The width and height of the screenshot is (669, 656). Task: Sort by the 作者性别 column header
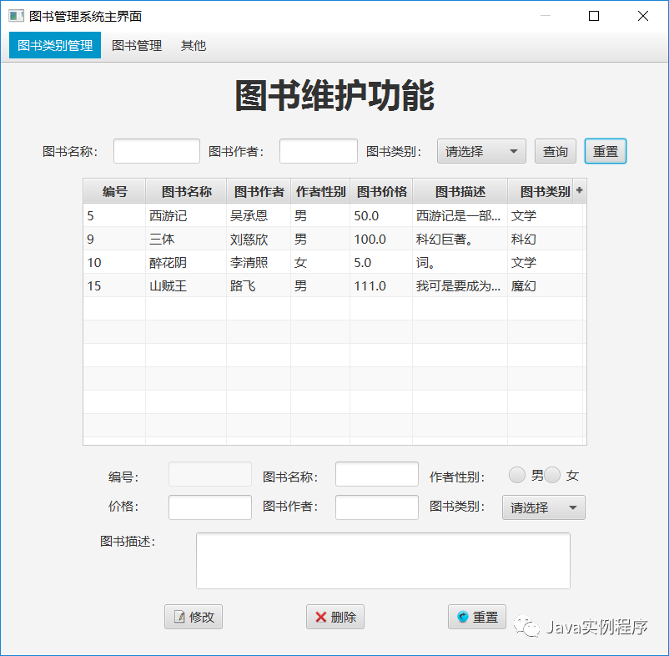[x=320, y=191]
